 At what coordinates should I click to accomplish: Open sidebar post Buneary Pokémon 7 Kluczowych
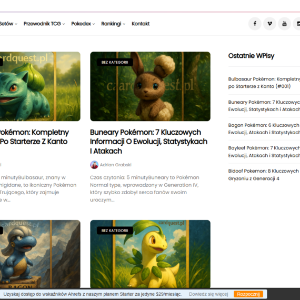pyautogui.click(x=264, y=106)
